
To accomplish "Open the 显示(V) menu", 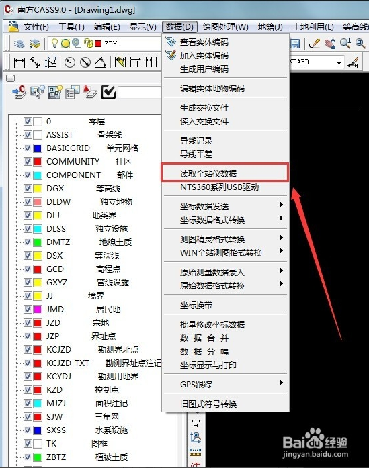I will point(142,27).
